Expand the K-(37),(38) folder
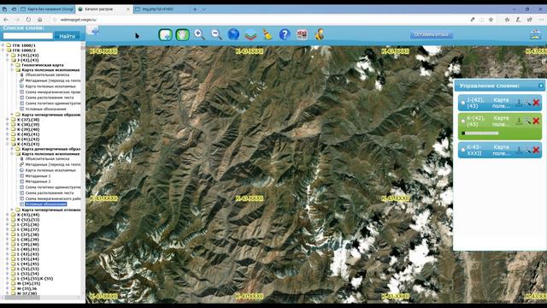 8,120
